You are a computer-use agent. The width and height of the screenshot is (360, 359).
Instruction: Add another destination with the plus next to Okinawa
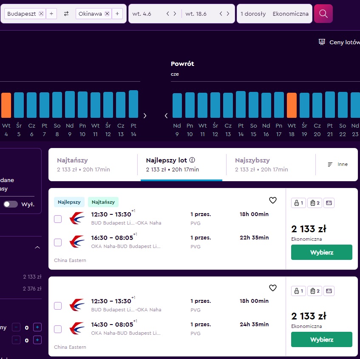tap(117, 14)
